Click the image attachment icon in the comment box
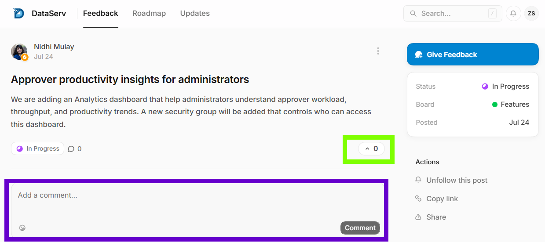 coord(22,228)
